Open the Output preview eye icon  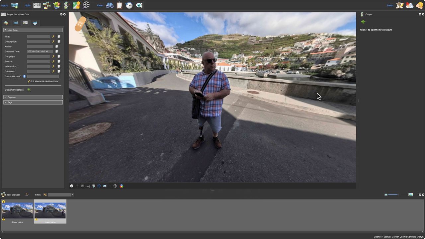(x=139, y=5)
